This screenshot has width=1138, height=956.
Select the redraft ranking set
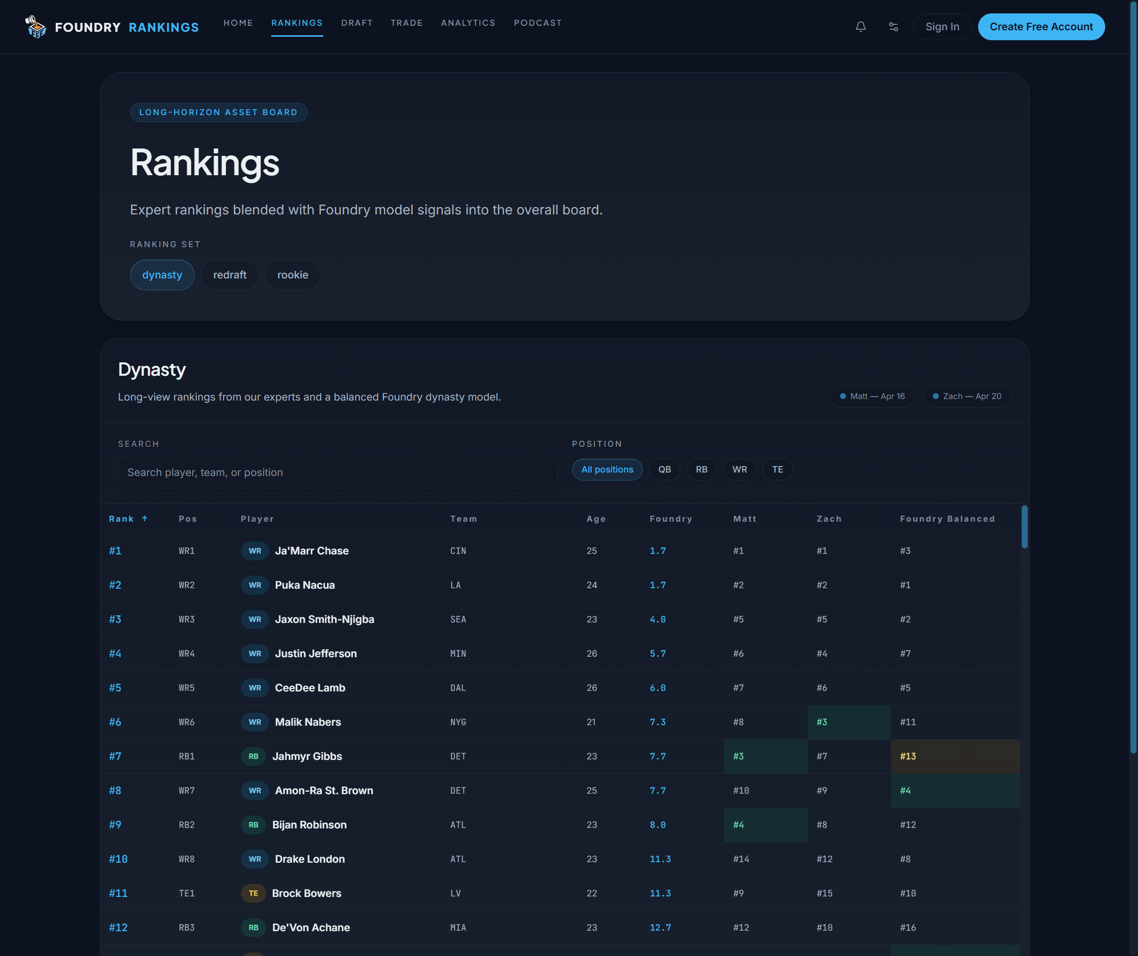coord(230,275)
